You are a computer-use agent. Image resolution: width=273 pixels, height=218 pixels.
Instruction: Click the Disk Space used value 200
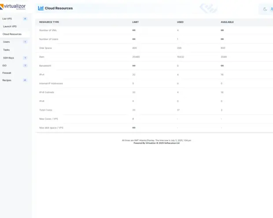[179, 48]
